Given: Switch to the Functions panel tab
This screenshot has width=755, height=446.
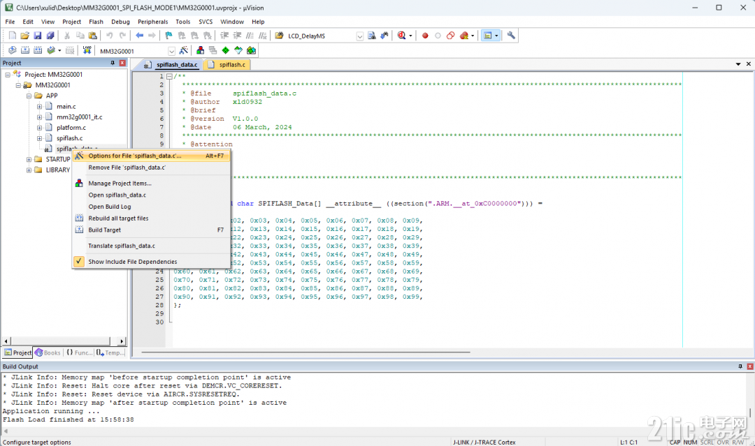Looking at the screenshot, I should tap(79, 352).
